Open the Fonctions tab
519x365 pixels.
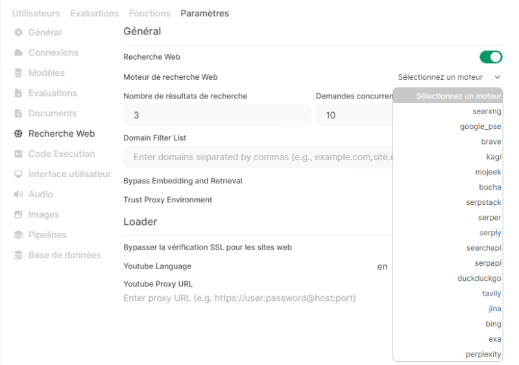149,13
